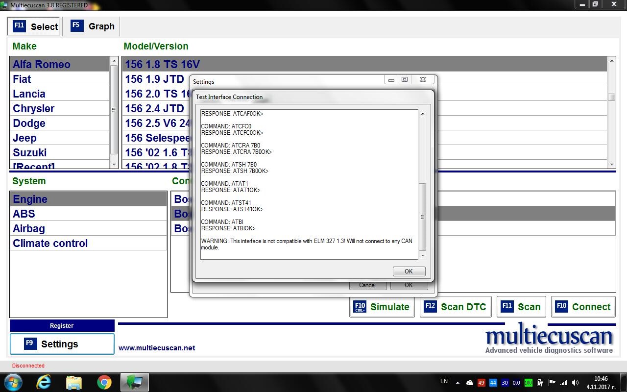Open the Settings button
The image size is (627, 392).
[x=62, y=344]
